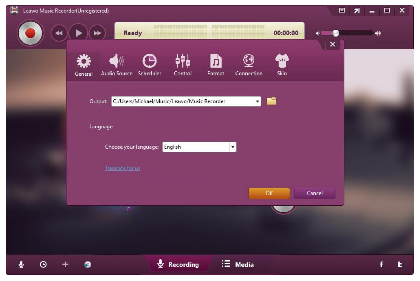Screen dimensions: 420x281
Task: Adjust the volume slider knob
Action: coord(335,33)
